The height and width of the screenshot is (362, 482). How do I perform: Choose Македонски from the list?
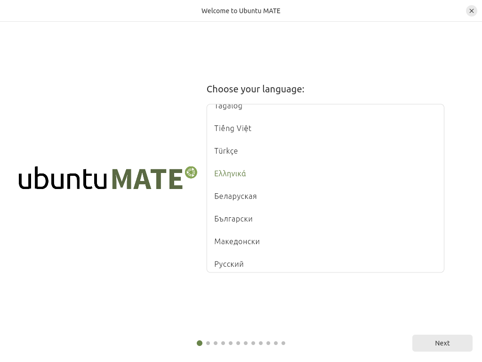pyautogui.click(x=237, y=241)
